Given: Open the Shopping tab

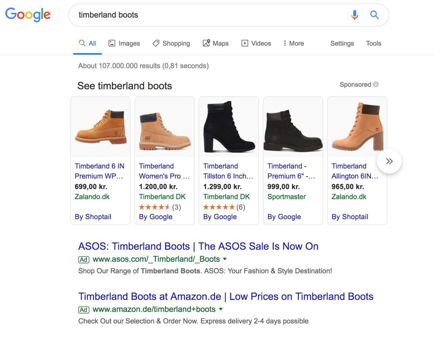Looking at the screenshot, I should pos(171,43).
